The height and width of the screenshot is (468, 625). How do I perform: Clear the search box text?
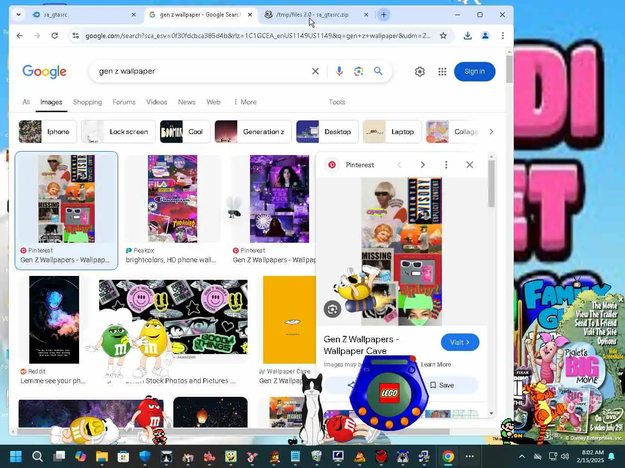[315, 71]
